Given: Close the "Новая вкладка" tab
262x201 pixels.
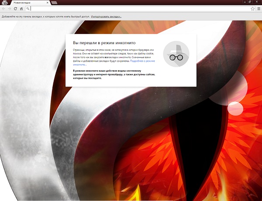Looking at the screenshot, I should click(48, 3).
